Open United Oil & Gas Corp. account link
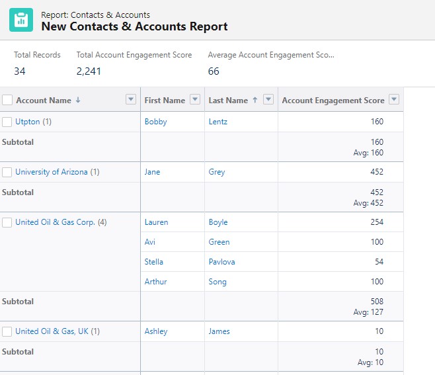 pos(55,222)
